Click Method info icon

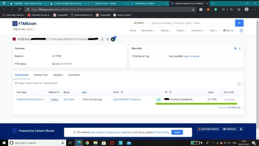point(59,92)
